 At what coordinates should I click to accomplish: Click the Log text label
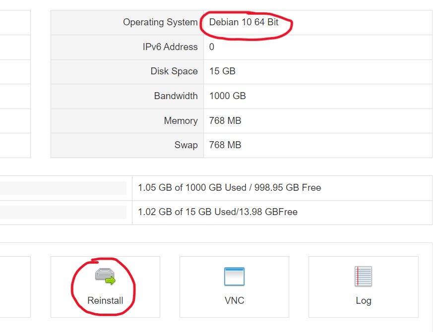pos(363,300)
